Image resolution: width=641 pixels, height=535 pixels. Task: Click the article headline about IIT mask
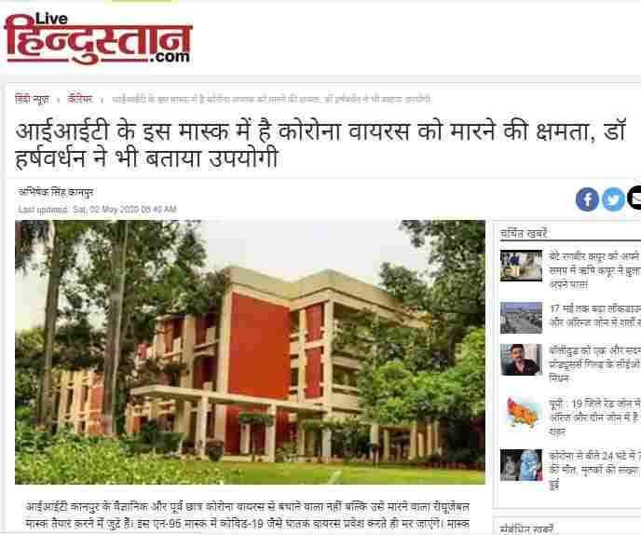(x=320, y=144)
